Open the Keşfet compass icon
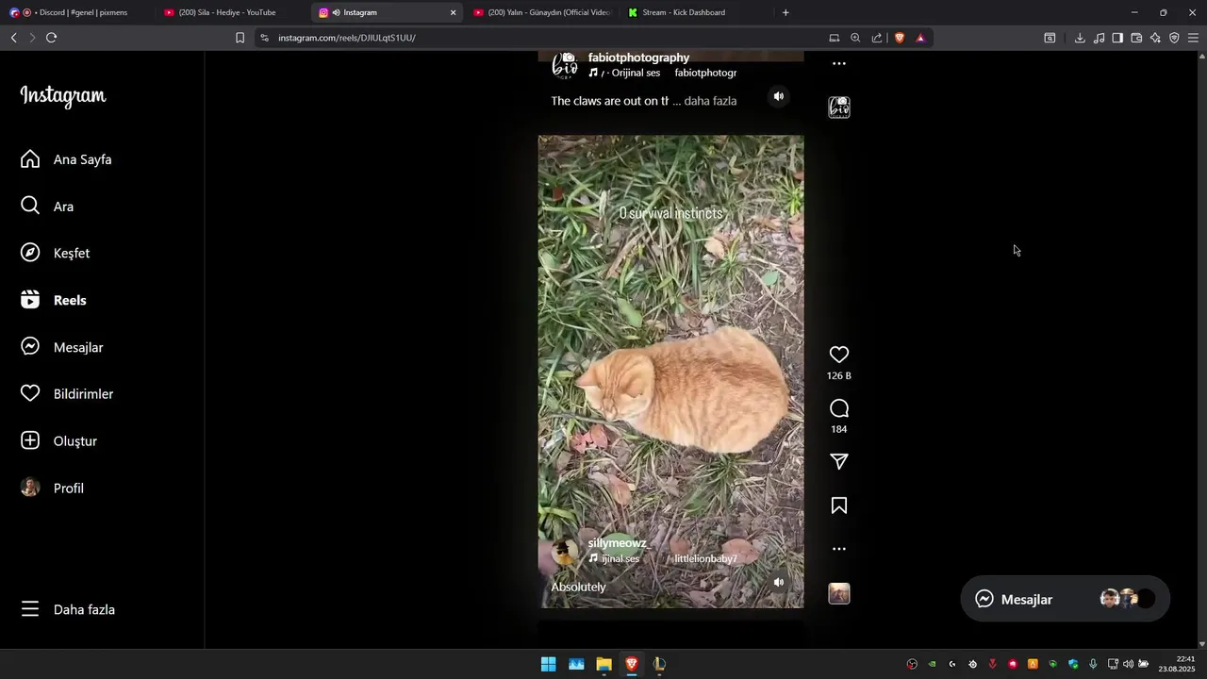The height and width of the screenshot is (679, 1207). [x=30, y=253]
